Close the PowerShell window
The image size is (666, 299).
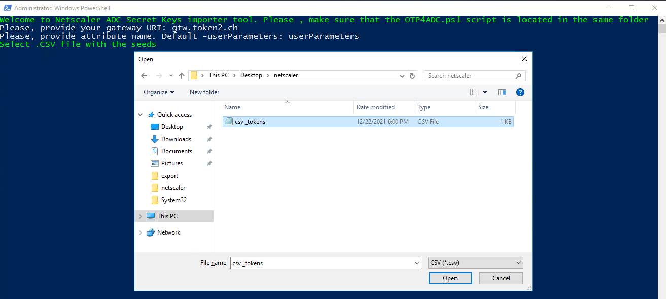[x=654, y=8]
